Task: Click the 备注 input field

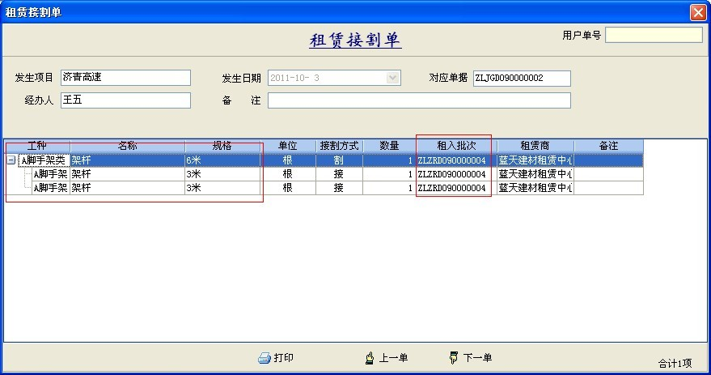Action: pos(419,100)
